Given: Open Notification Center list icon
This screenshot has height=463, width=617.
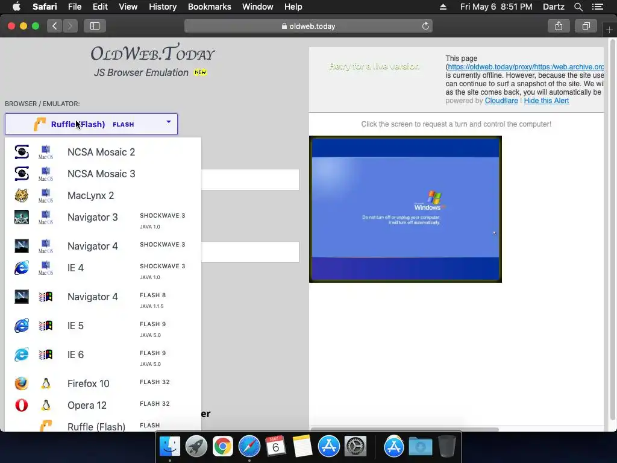Looking at the screenshot, I should (597, 7).
